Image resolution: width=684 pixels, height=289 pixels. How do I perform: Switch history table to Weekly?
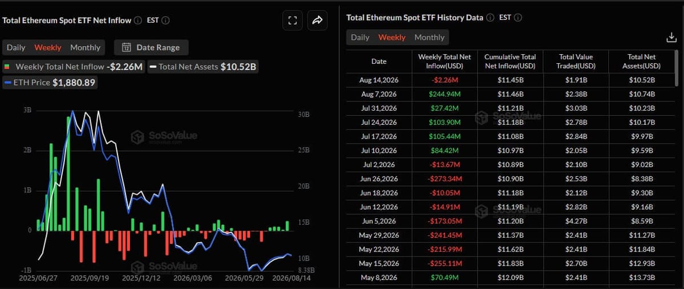[x=392, y=37]
